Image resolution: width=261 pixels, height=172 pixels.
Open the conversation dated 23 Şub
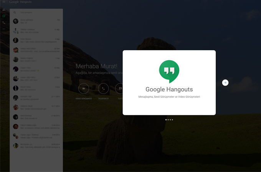click(x=36, y=79)
